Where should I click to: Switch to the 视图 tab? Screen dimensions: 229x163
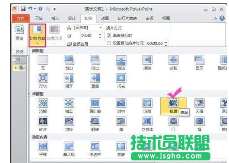tap(166, 19)
